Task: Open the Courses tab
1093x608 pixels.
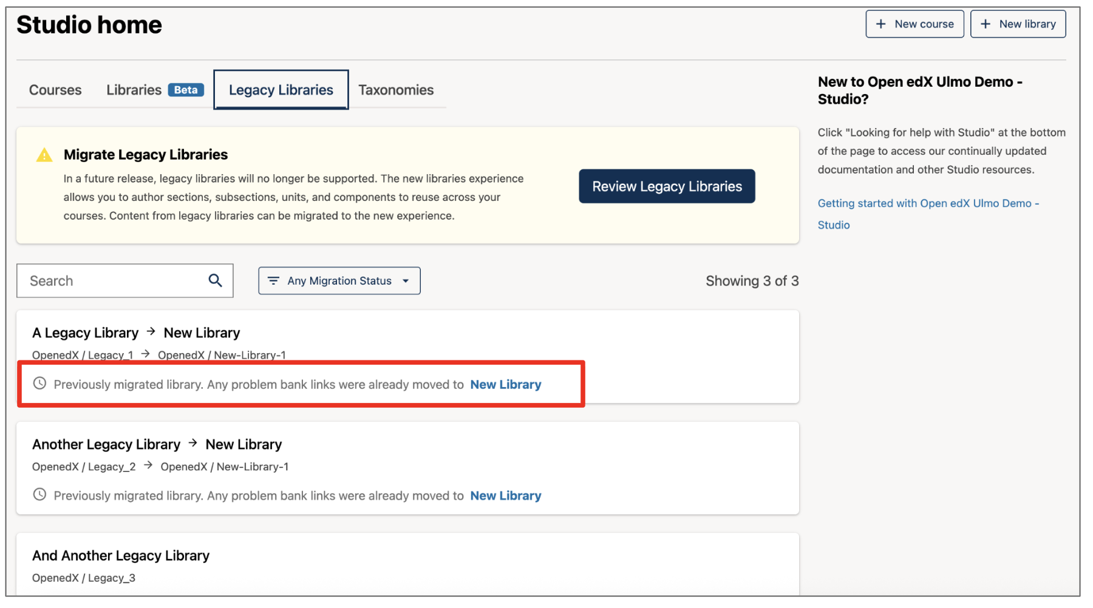Action: tap(55, 89)
